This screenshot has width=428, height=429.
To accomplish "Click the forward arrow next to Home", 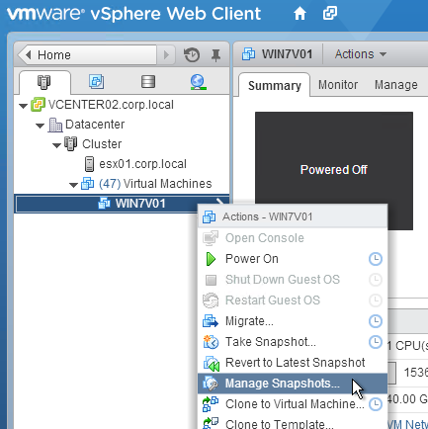I will point(166,55).
